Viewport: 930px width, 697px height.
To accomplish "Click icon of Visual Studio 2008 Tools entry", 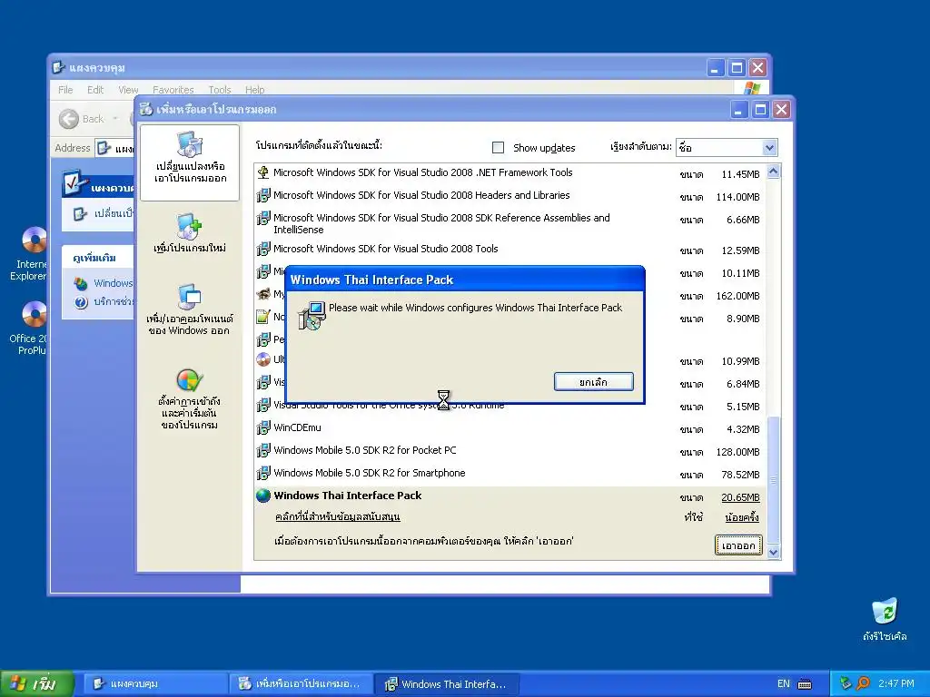I will tap(263, 249).
